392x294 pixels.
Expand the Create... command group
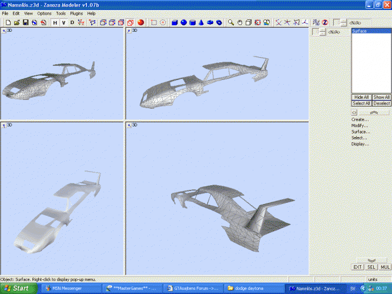[x=360, y=119]
